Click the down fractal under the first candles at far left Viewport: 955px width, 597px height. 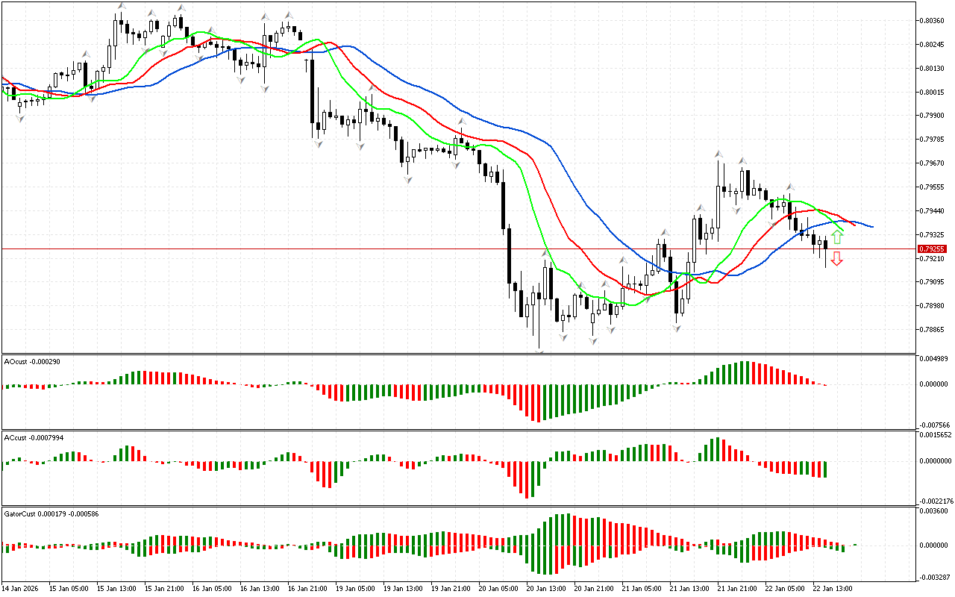(x=20, y=118)
